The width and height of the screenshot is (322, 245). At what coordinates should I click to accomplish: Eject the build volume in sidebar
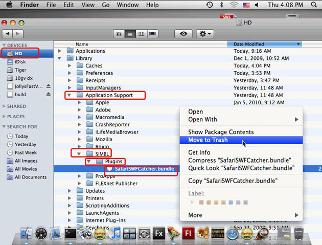pyautogui.click(x=49, y=95)
